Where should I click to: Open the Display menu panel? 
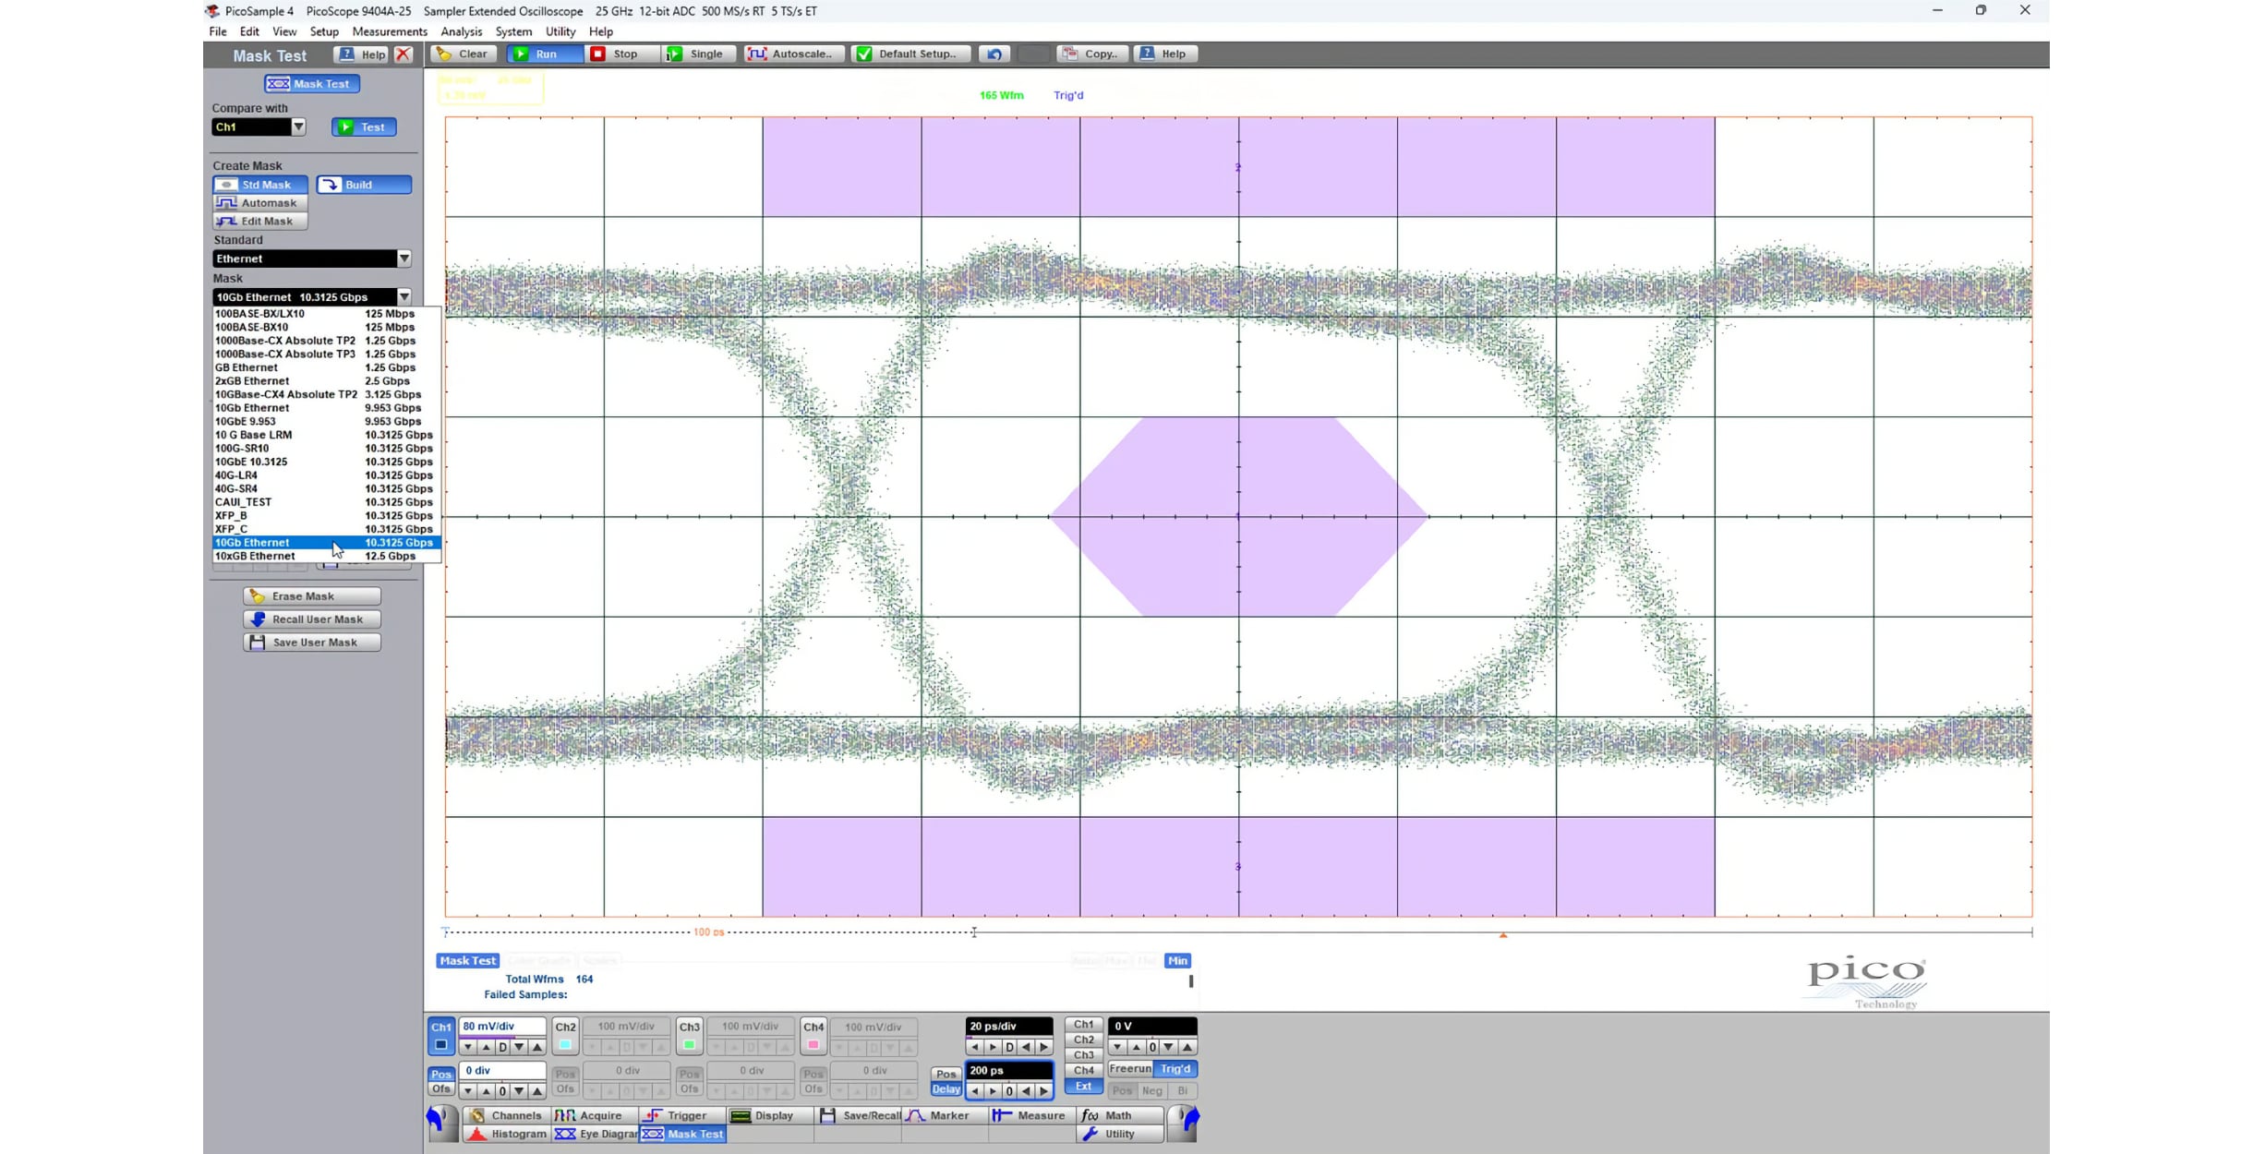pyautogui.click(x=768, y=1116)
